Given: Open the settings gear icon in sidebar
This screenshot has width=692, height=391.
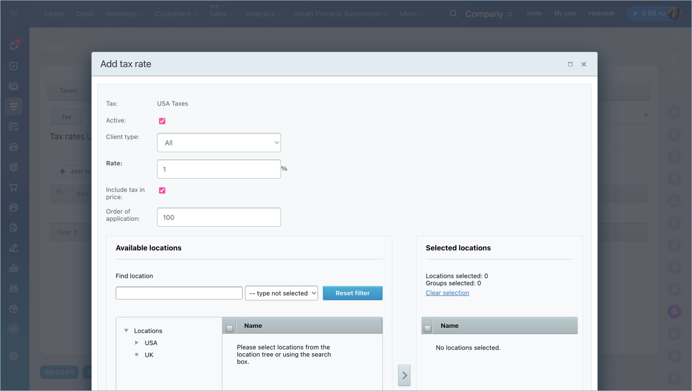Looking at the screenshot, I should tap(14, 356).
